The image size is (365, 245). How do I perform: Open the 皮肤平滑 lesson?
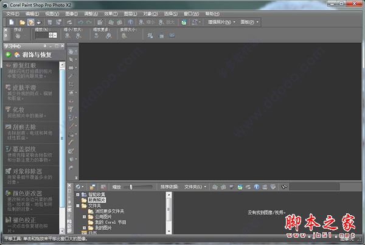click(31, 93)
